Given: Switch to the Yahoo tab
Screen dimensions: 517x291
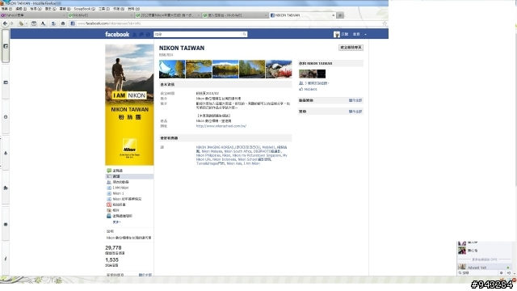Looking at the screenshot, I should pos(33,15).
